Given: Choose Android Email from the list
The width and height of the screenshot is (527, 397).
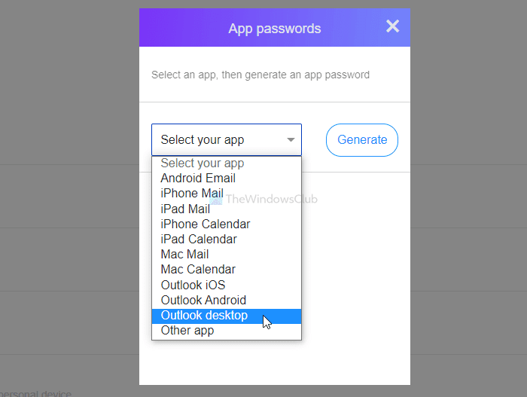Looking at the screenshot, I should click(227, 179).
